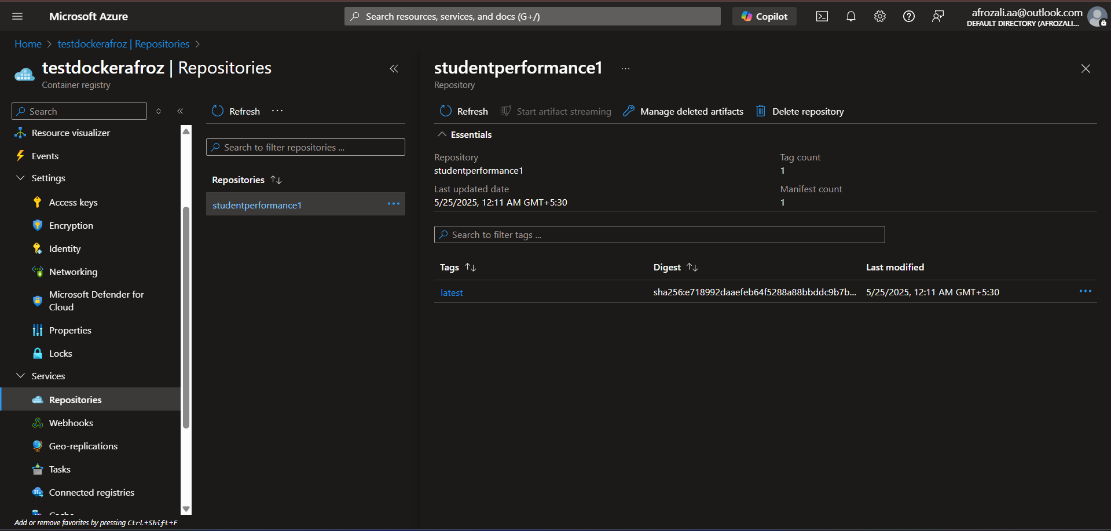
Task: Sort the Digest column
Action: 692,268
